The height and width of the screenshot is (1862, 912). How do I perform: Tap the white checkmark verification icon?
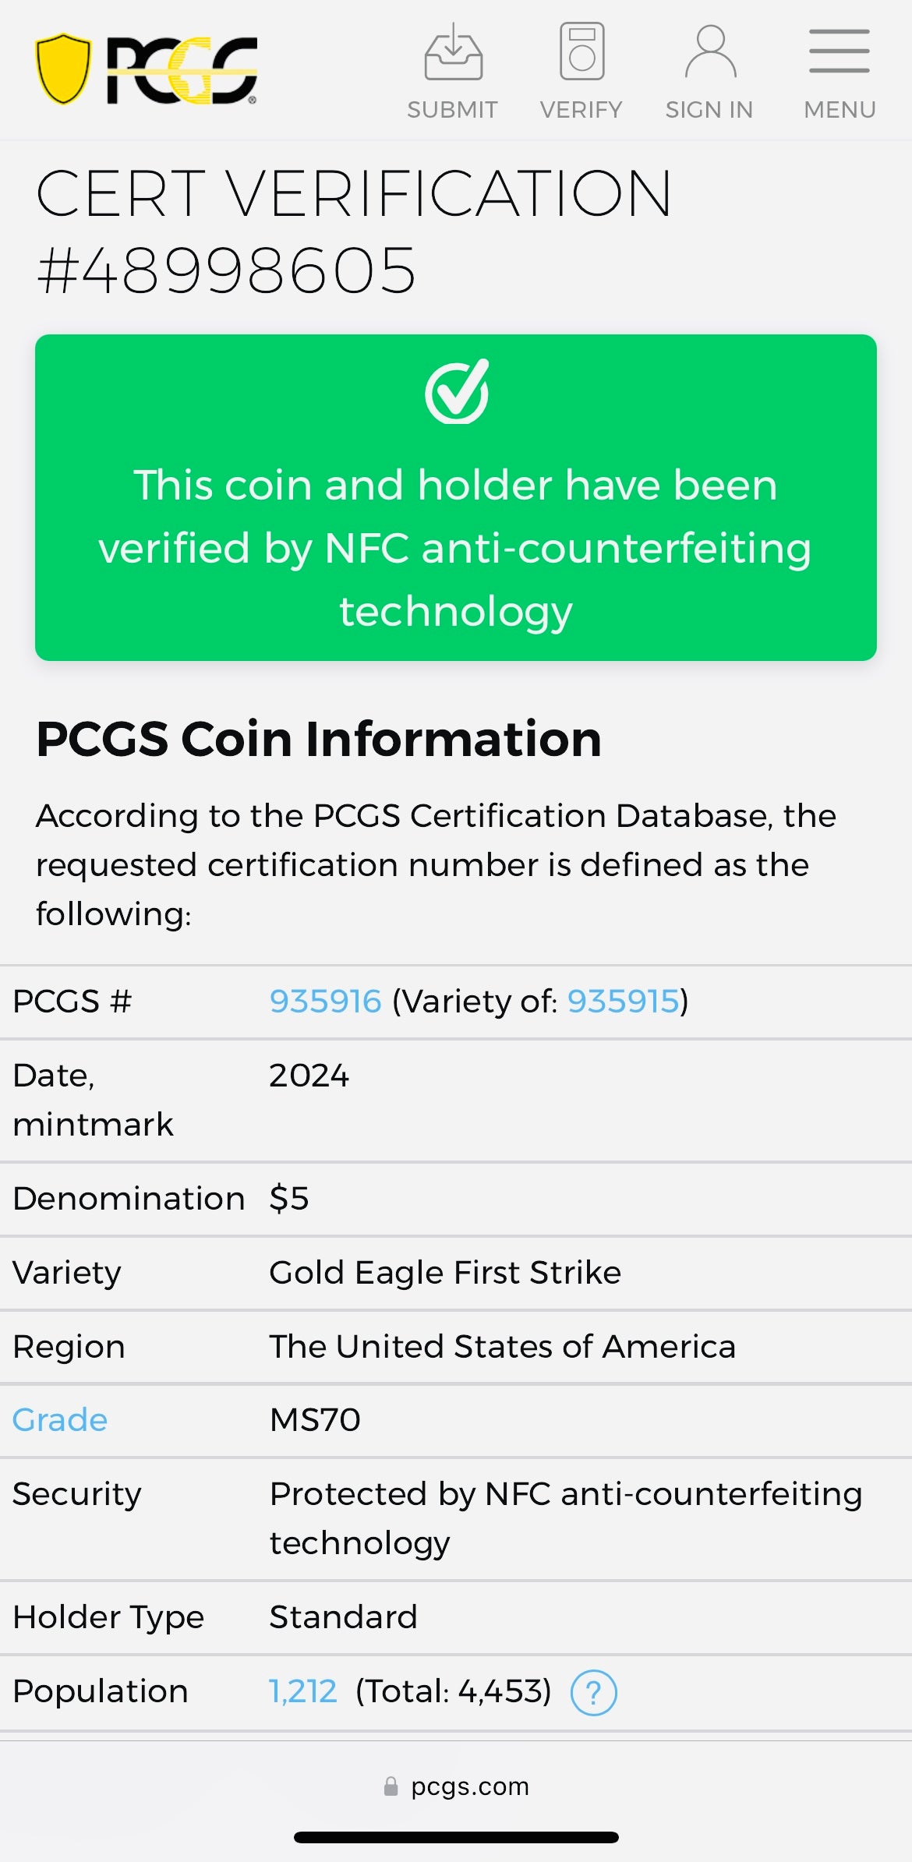click(457, 391)
